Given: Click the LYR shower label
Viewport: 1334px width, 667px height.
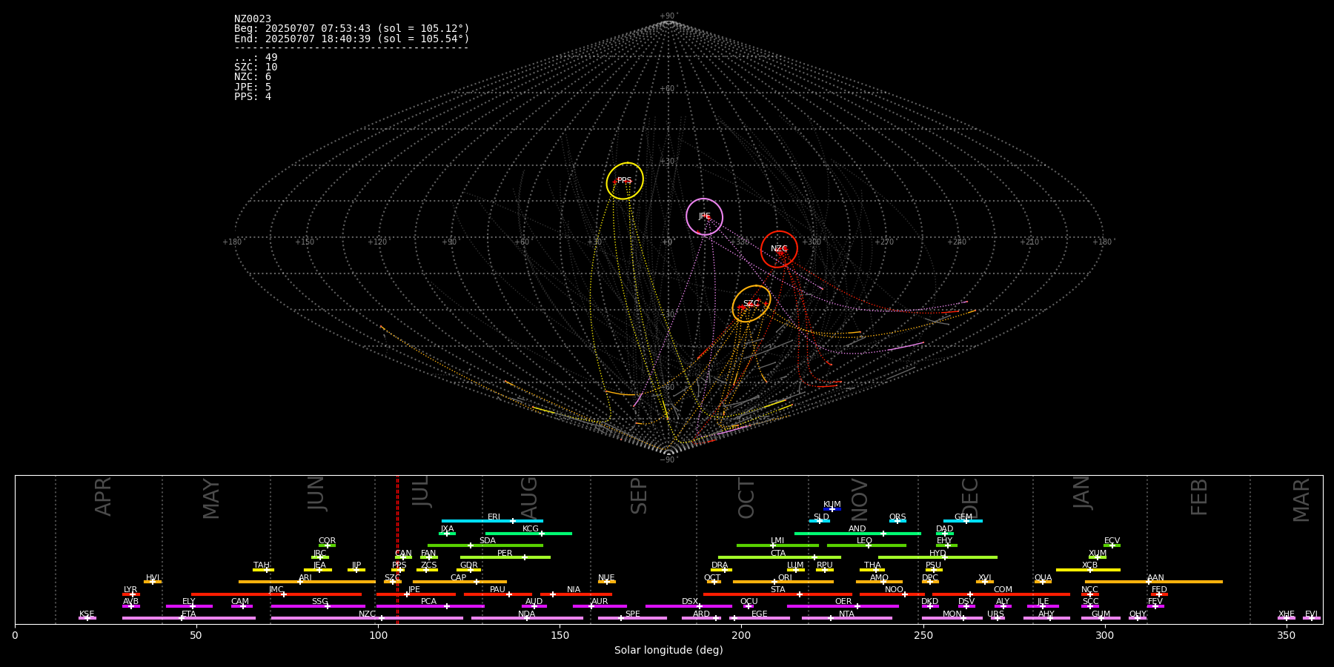Looking at the screenshot, I should coord(130,590).
